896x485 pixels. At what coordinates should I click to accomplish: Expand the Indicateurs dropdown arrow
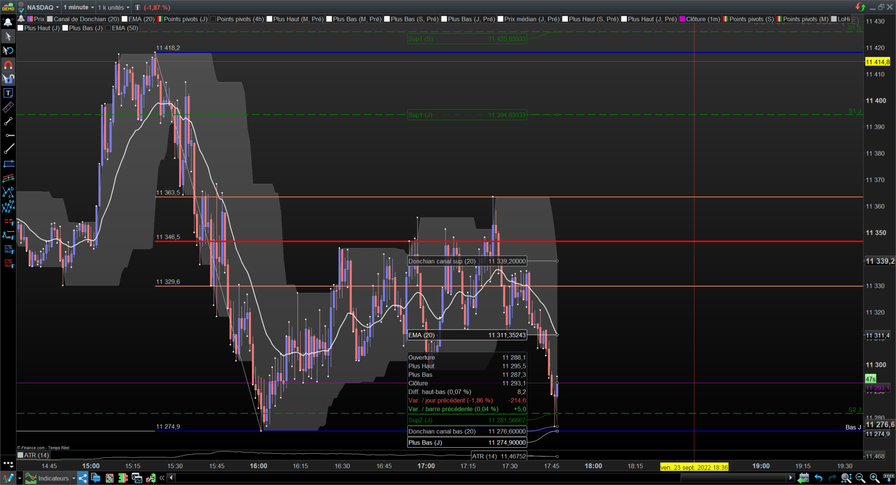[74, 478]
